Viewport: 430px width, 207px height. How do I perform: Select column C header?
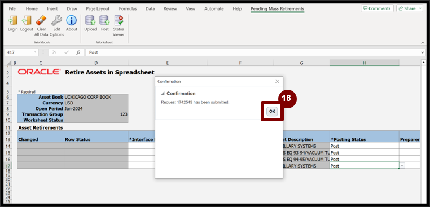41,63
